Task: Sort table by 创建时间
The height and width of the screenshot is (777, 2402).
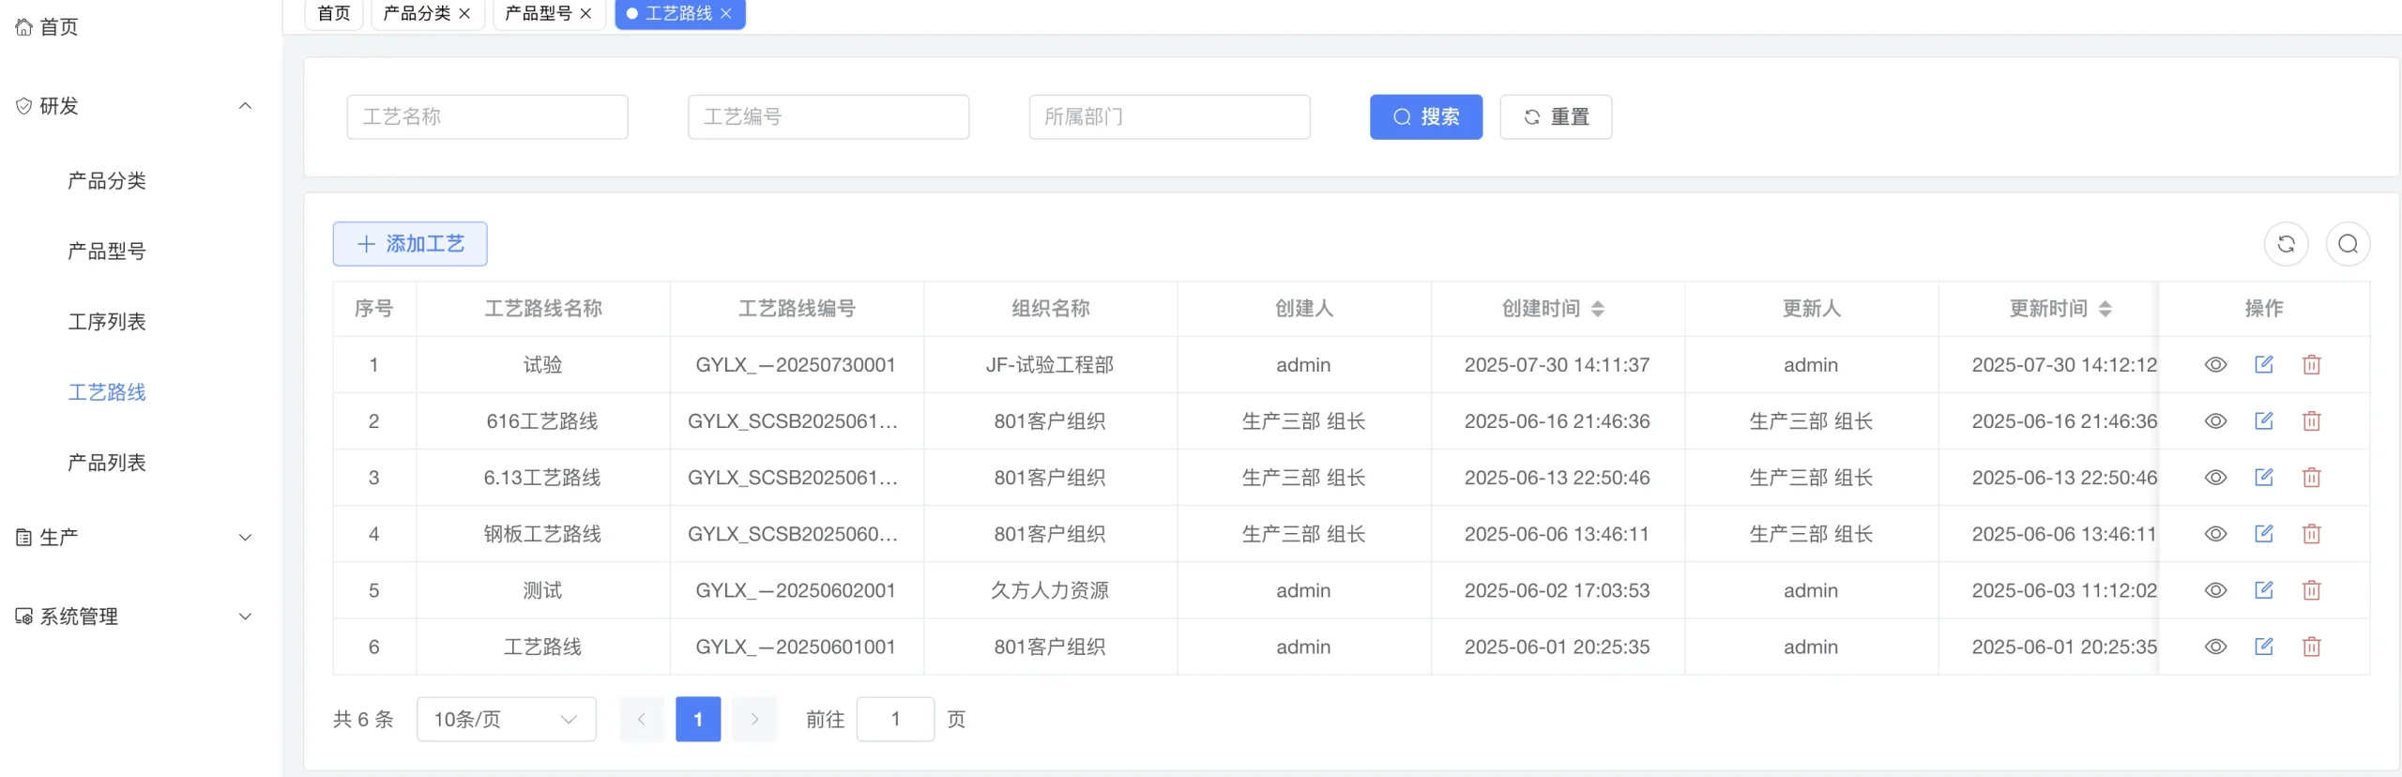Action: point(1597,309)
